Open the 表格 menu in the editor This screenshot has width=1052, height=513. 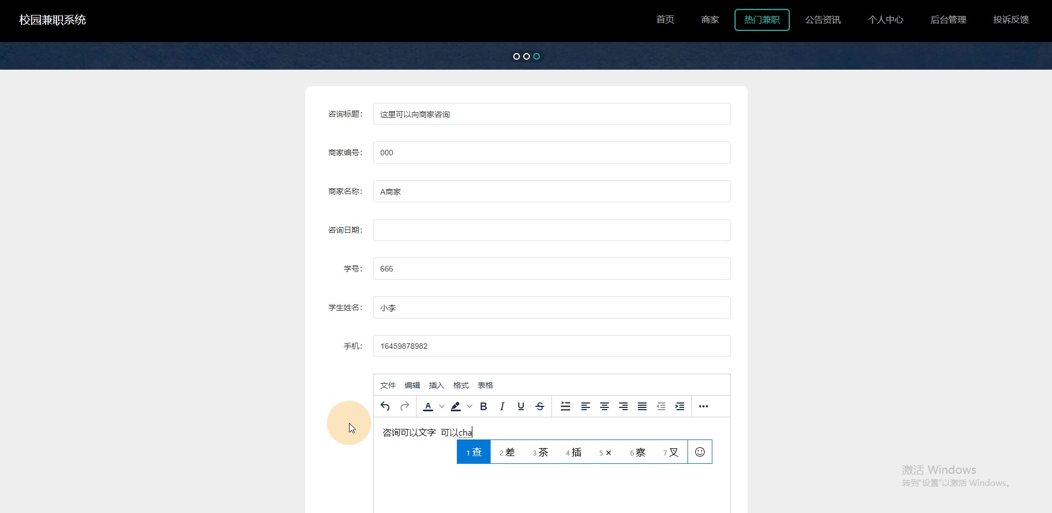(x=485, y=385)
